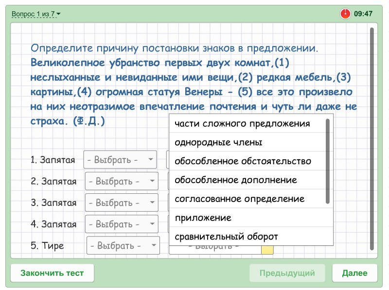Expand the '4. Запятая' selection box

point(122,224)
